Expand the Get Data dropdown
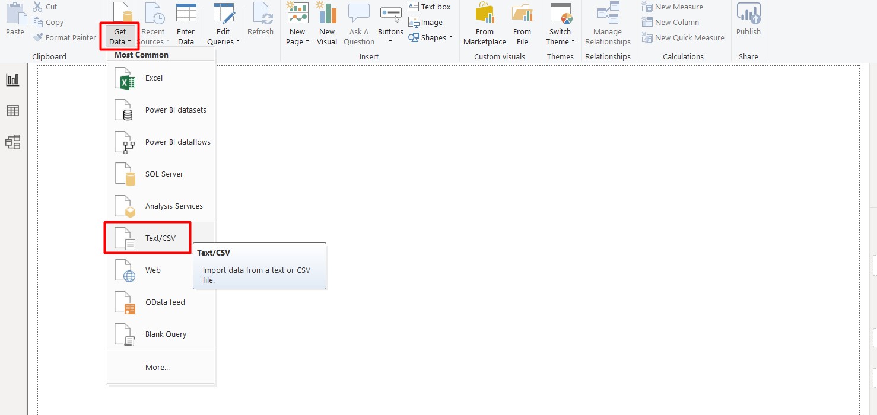 (120, 37)
